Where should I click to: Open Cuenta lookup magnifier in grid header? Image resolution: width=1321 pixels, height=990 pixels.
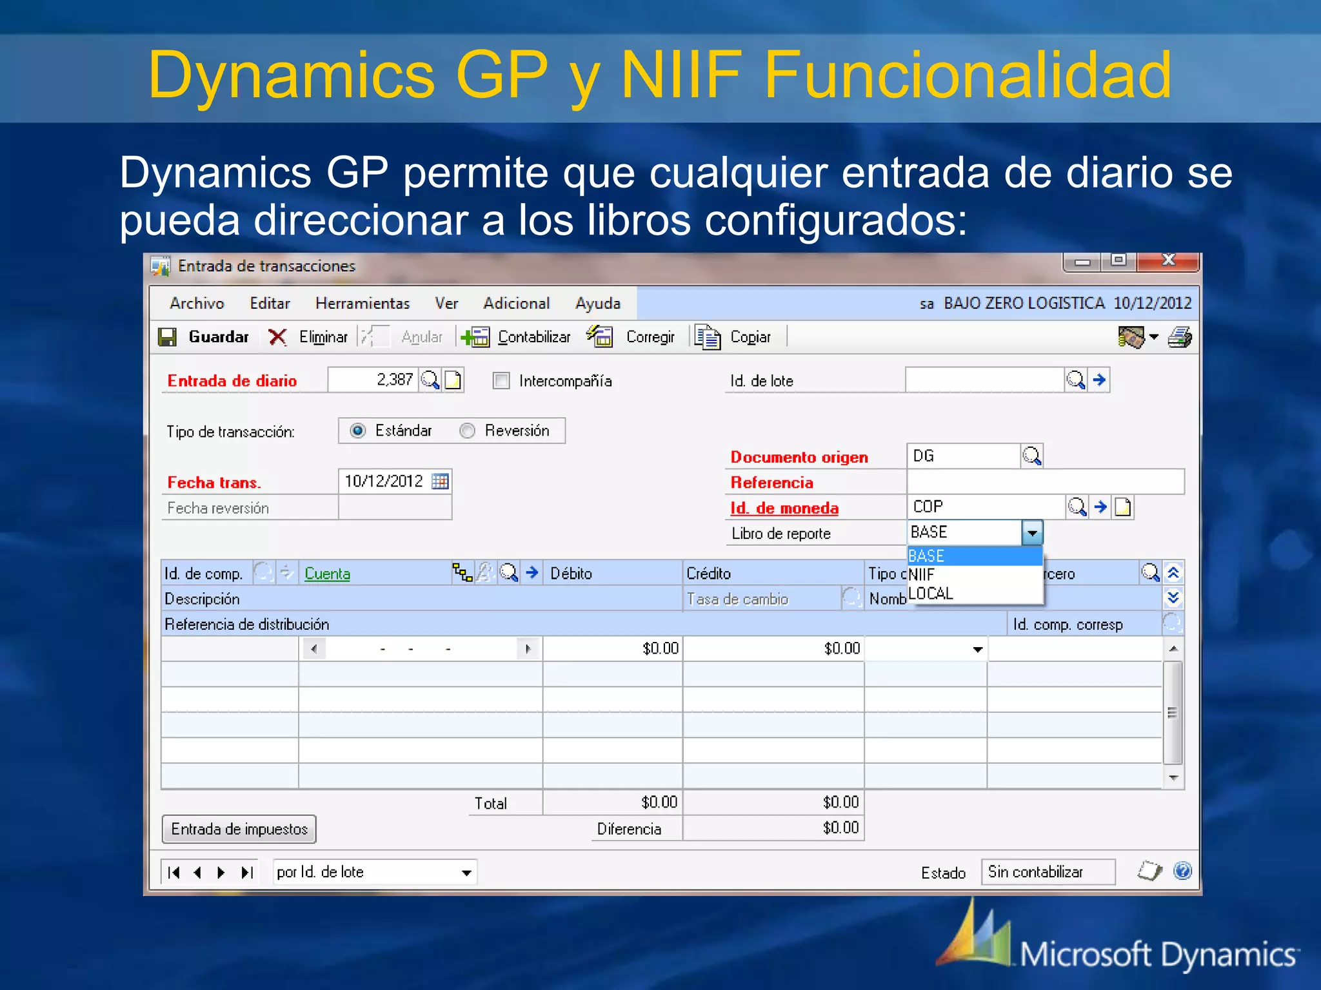pos(509,572)
